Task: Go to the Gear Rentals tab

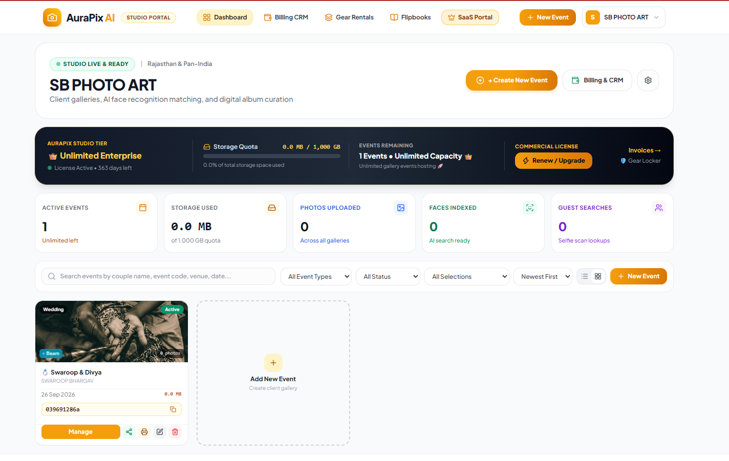Action: tap(349, 17)
